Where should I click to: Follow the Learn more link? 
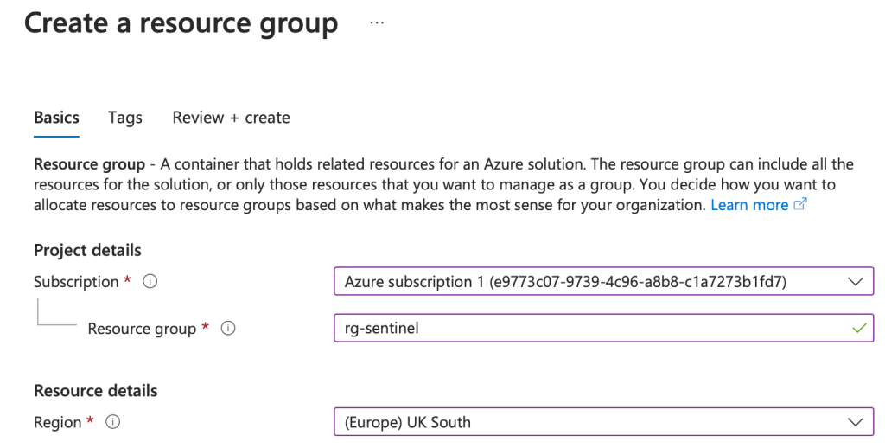coord(749,205)
